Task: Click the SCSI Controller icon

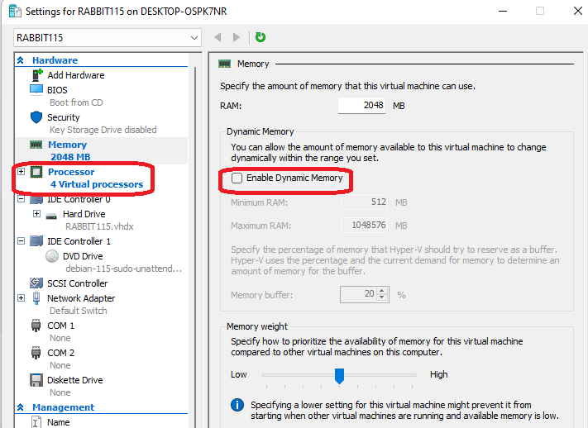Action: coord(36,283)
